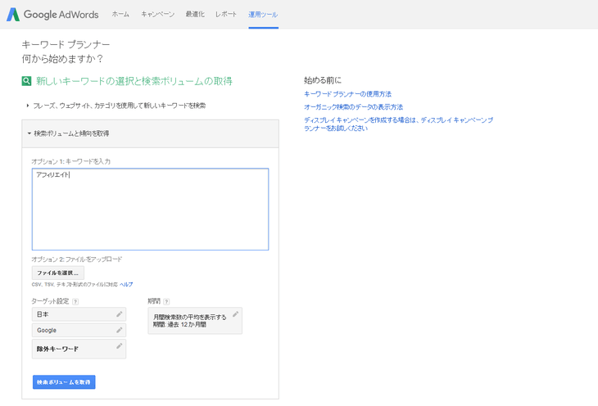Open ディスプレイ キャンペーン プランナー link
Viewport: 598px width, 406px height.
coord(399,124)
